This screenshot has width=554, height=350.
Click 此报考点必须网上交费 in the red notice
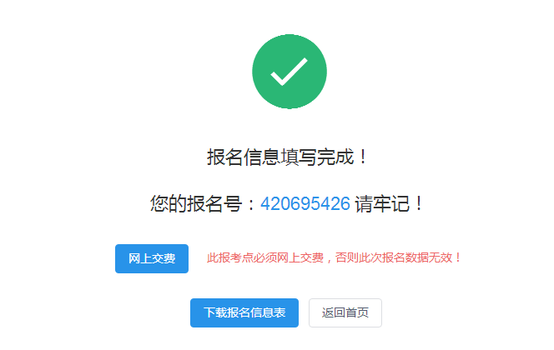click(x=265, y=257)
